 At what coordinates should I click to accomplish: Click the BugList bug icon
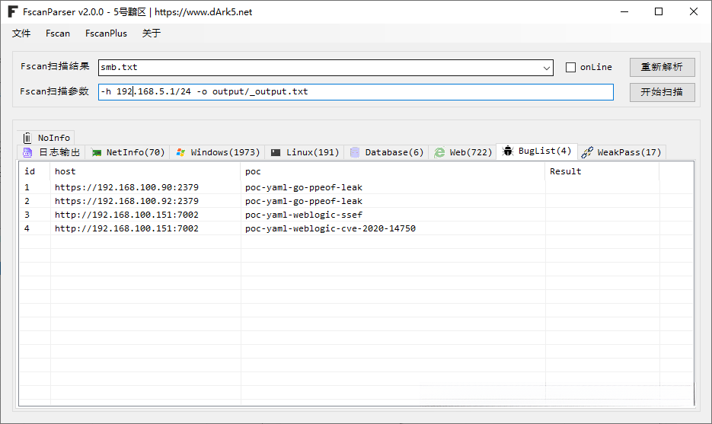pyautogui.click(x=508, y=151)
